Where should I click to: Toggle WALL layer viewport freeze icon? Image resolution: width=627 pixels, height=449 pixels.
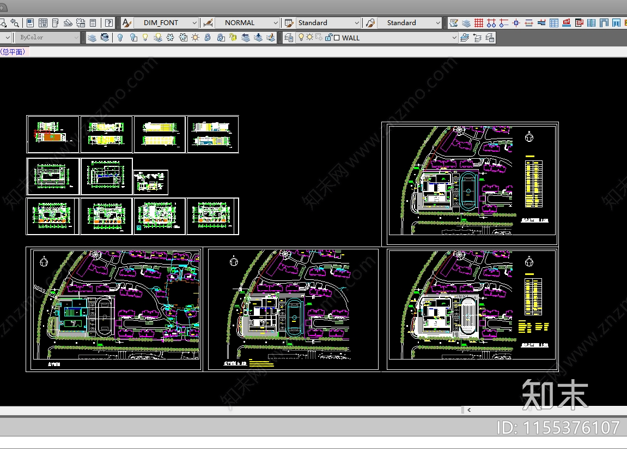point(319,37)
